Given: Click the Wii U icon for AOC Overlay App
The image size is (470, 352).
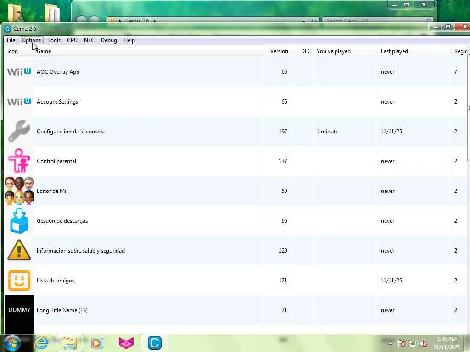Looking at the screenshot, I should (x=19, y=72).
